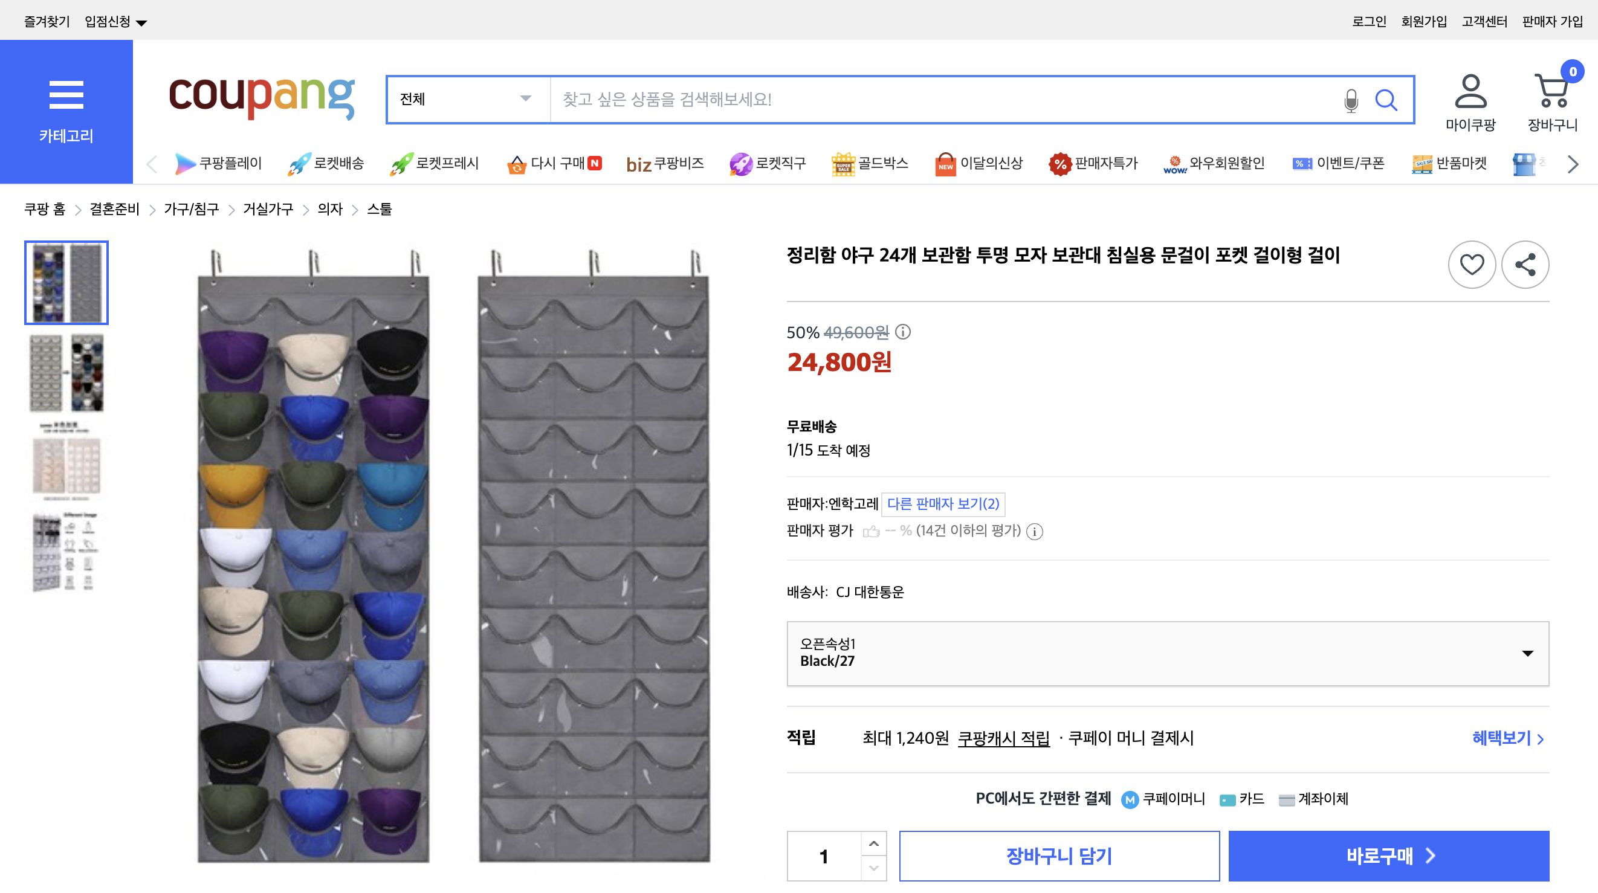
Task: Click the 와우회원할인 WOW icon
Action: point(1174,163)
